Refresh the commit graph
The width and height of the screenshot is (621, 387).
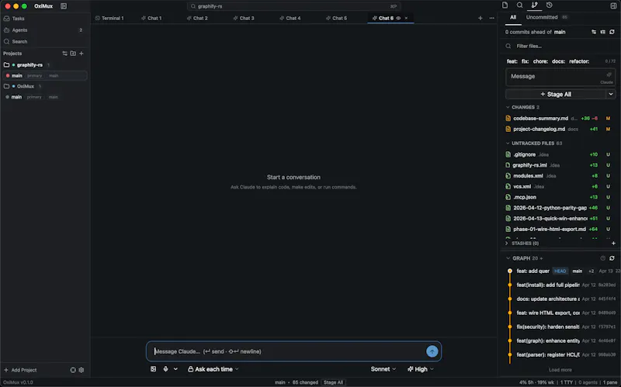click(612, 258)
